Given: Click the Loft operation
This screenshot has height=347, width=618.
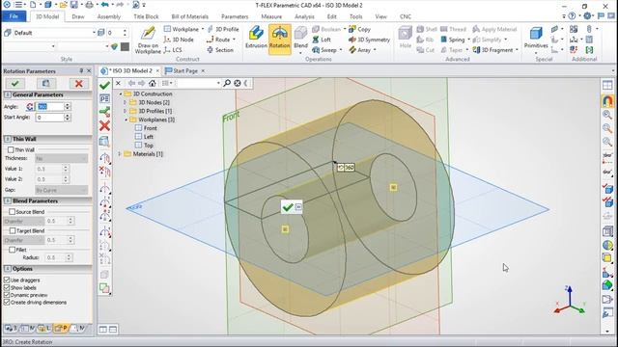Looking at the screenshot, I should 322,40.
